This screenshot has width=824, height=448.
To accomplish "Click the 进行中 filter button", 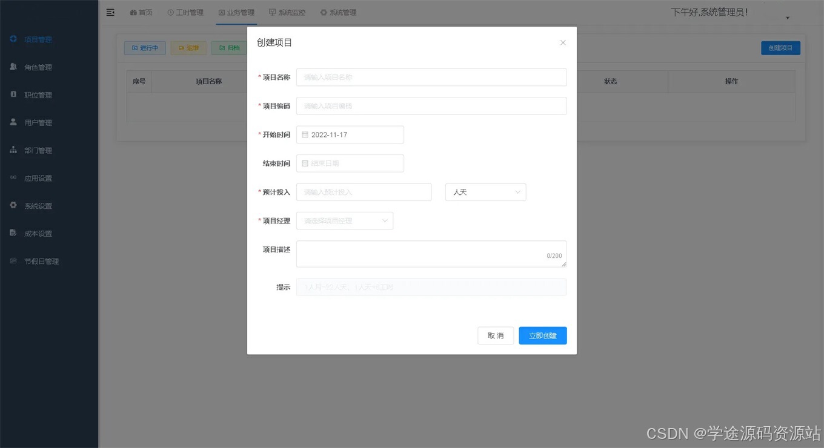I will 145,48.
